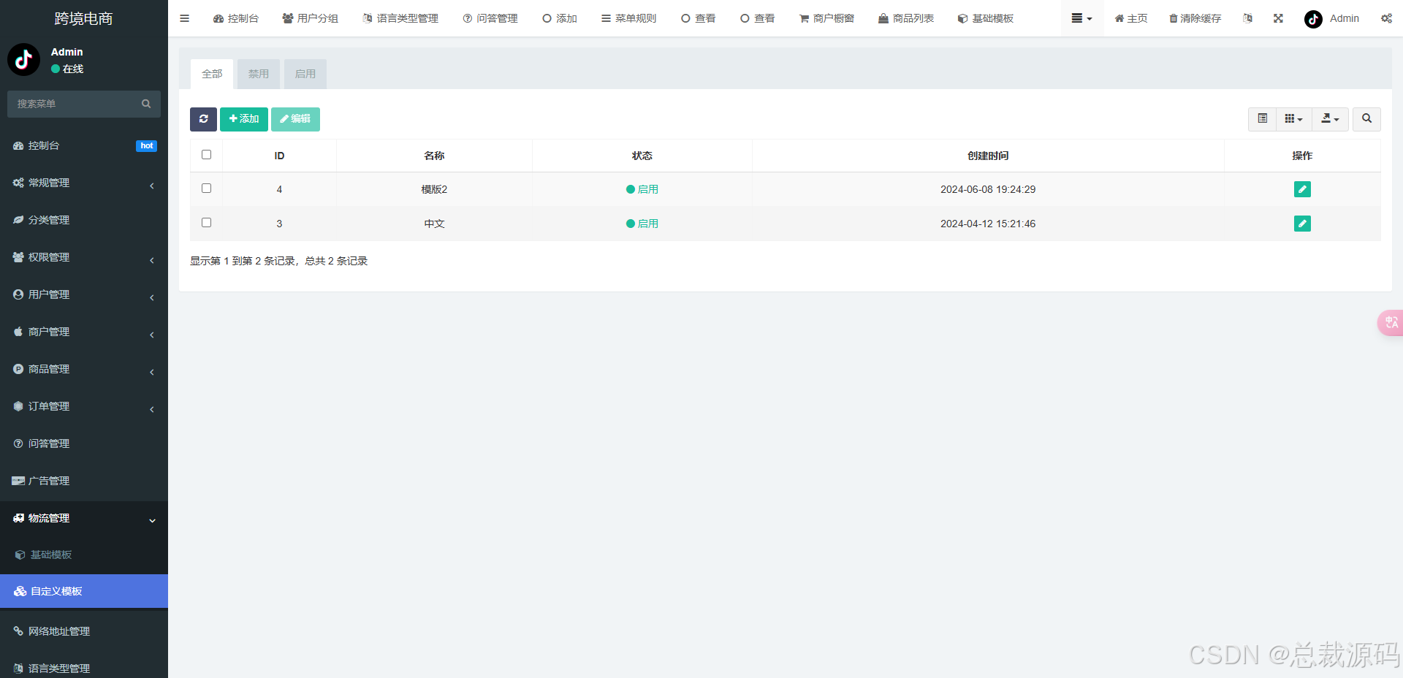Click the date 2024-04-12 15:21:46
Image resolution: width=1403 pixels, height=678 pixels.
coord(988,224)
